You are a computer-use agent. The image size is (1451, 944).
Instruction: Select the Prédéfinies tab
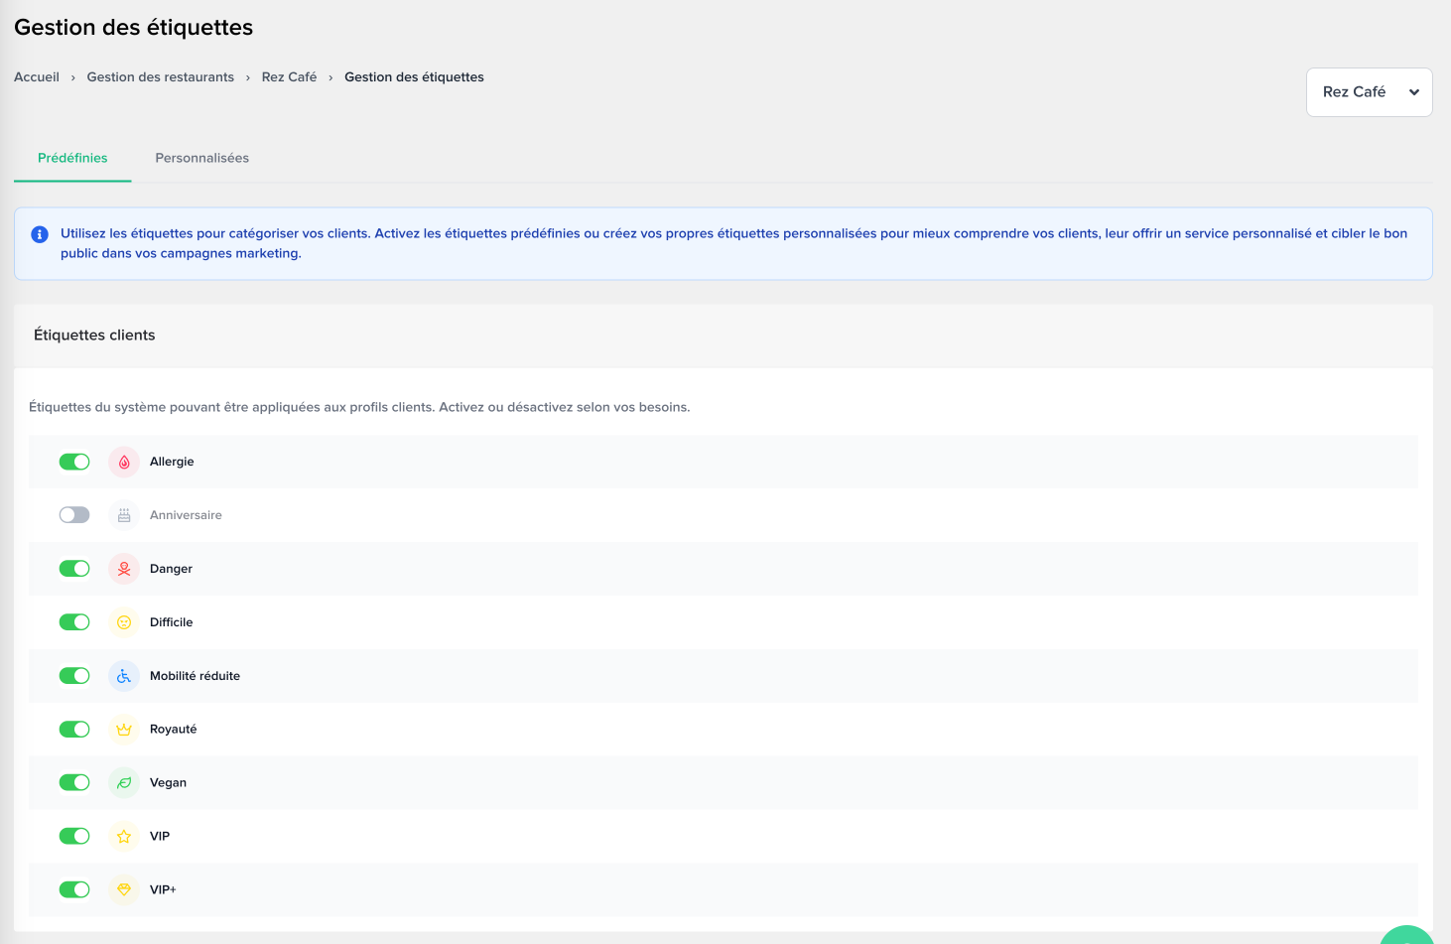(72, 158)
